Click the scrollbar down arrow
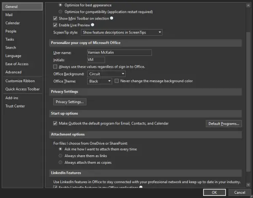This screenshot has height=198, width=253. pyautogui.click(x=248, y=184)
